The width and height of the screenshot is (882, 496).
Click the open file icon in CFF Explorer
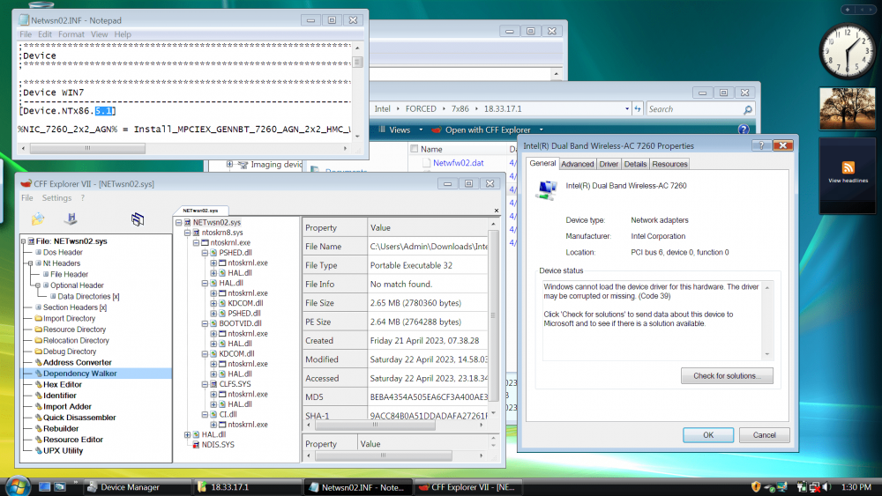[x=37, y=218]
